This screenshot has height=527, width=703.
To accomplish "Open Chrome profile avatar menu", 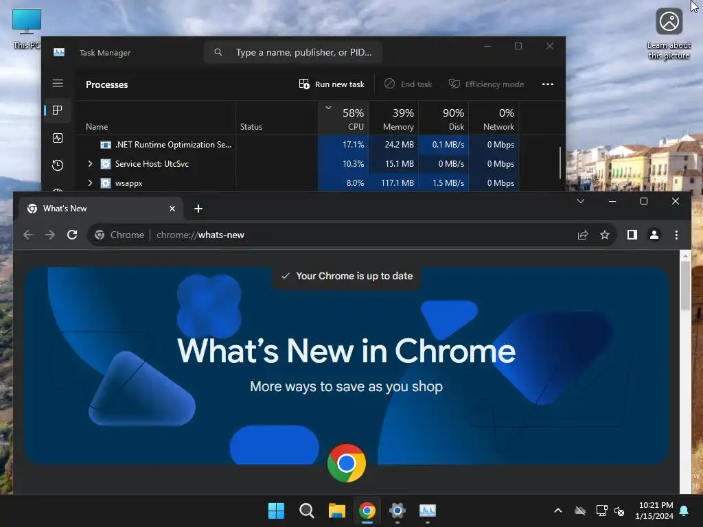I will [654, 235].
